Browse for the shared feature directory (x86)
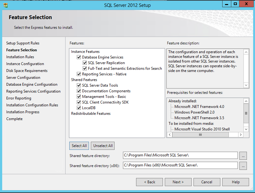Screen dimensions: 255x193 (x=243, y=165)
